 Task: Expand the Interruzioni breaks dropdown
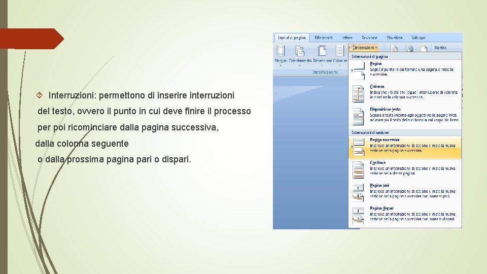coord(363,48)
